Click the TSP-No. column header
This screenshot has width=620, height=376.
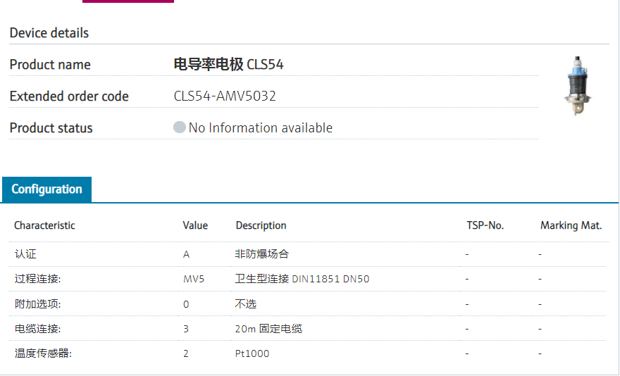pos(485,225)
